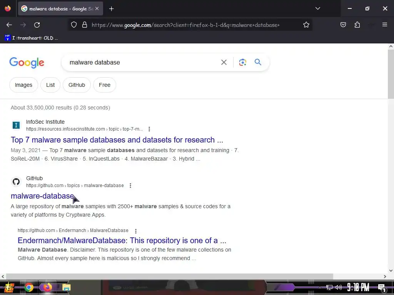
Task: Bookmark this page with the star
Action: [306, 25]
